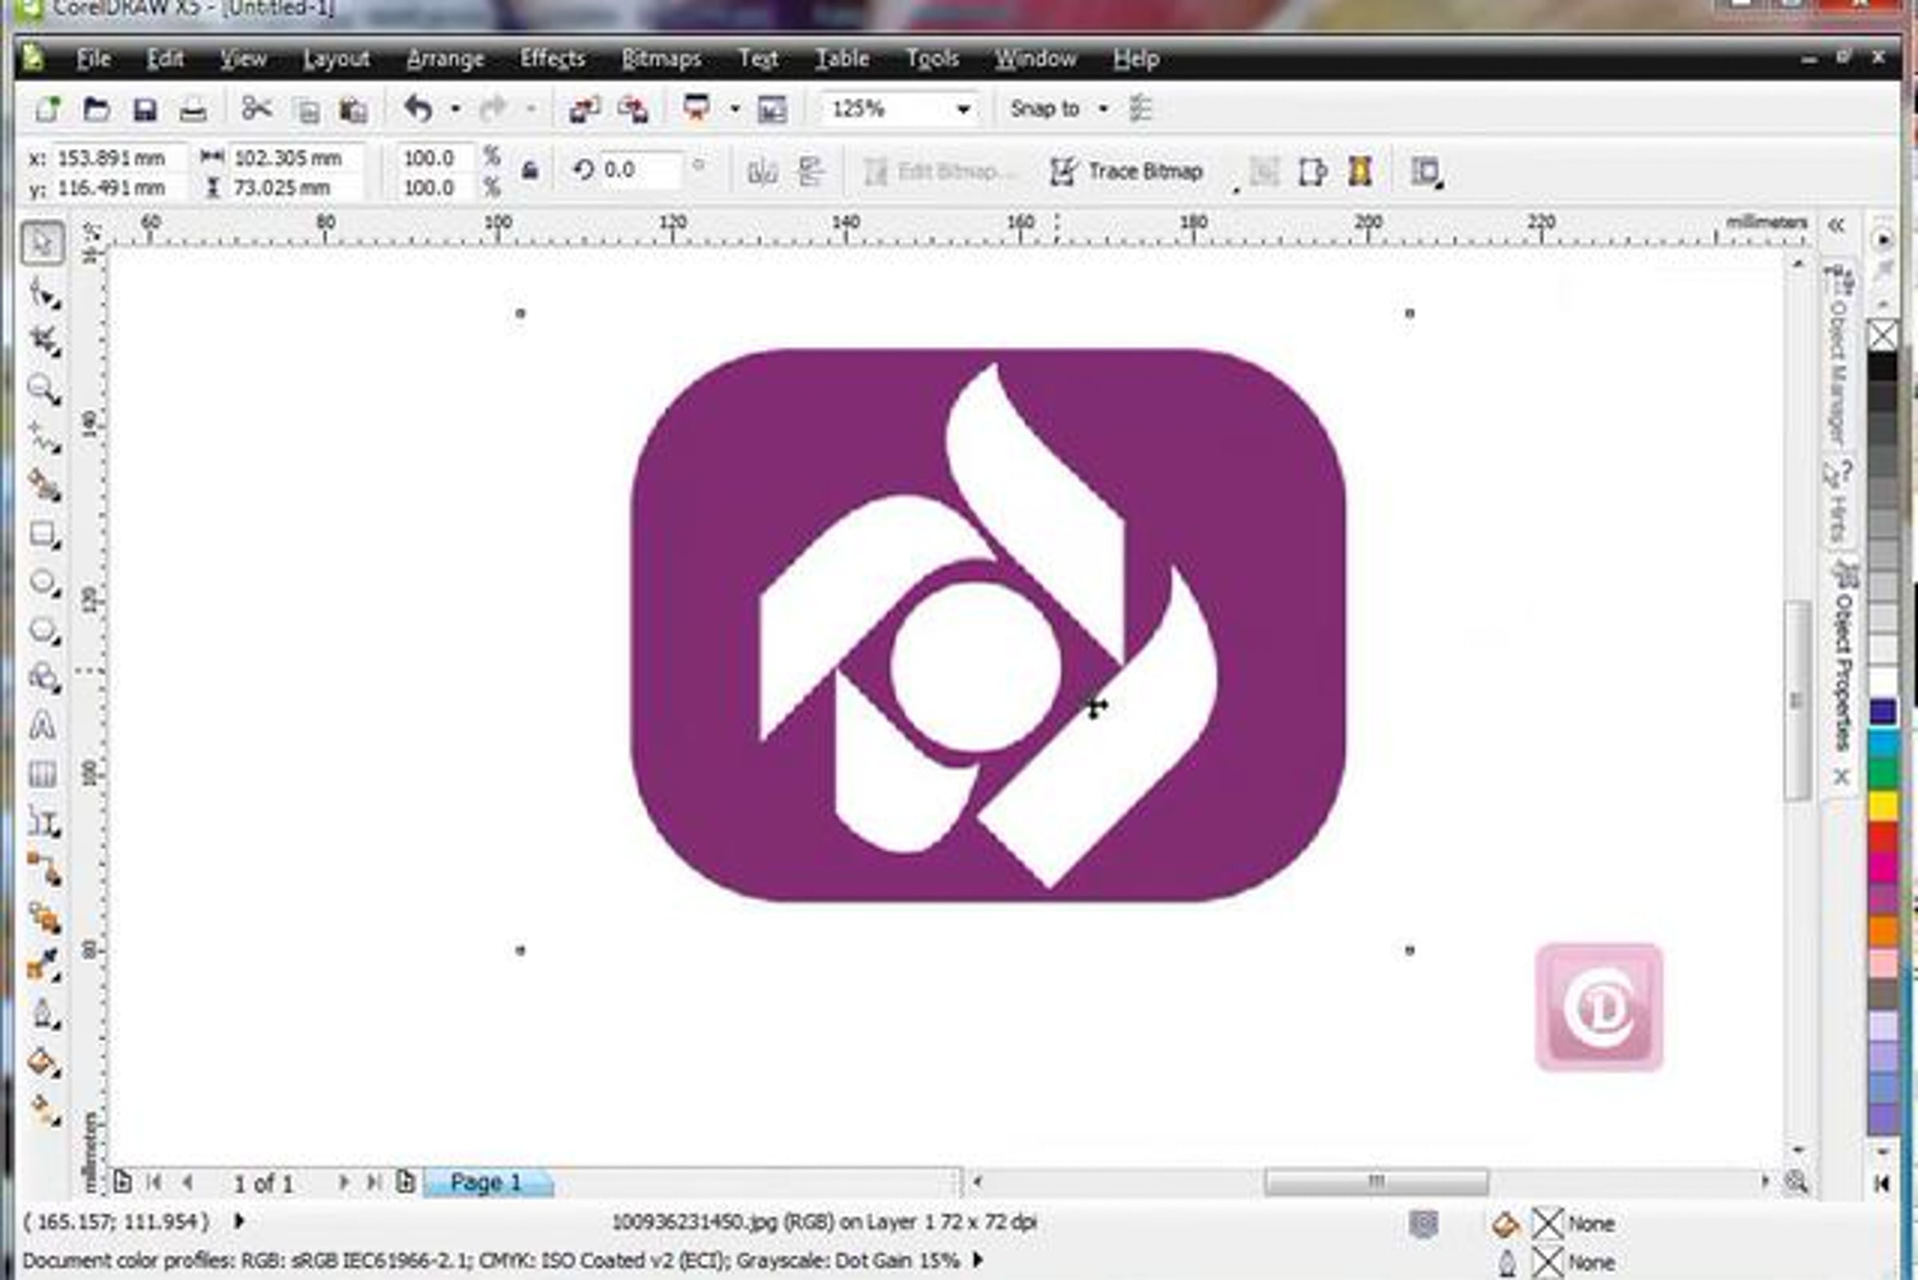Expand the undo history arrow
The image size is (1918, 1280).
point(456,109)
